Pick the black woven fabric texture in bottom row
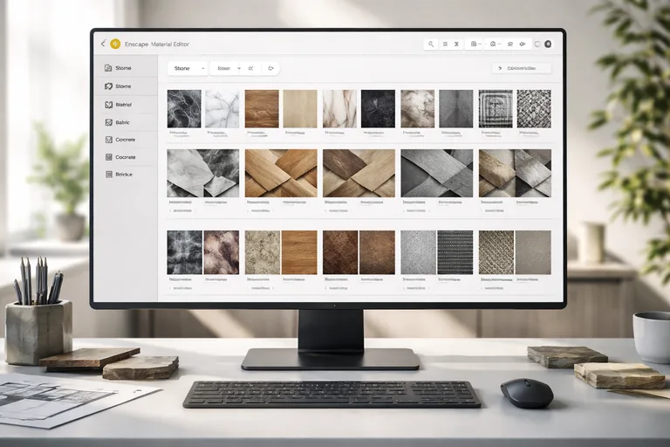Screen dimensions: 670x447 point(455,252)
